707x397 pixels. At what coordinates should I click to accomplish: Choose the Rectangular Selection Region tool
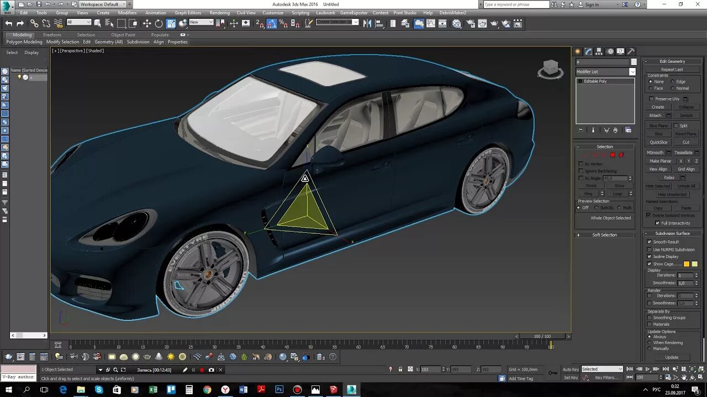[122, 23]
